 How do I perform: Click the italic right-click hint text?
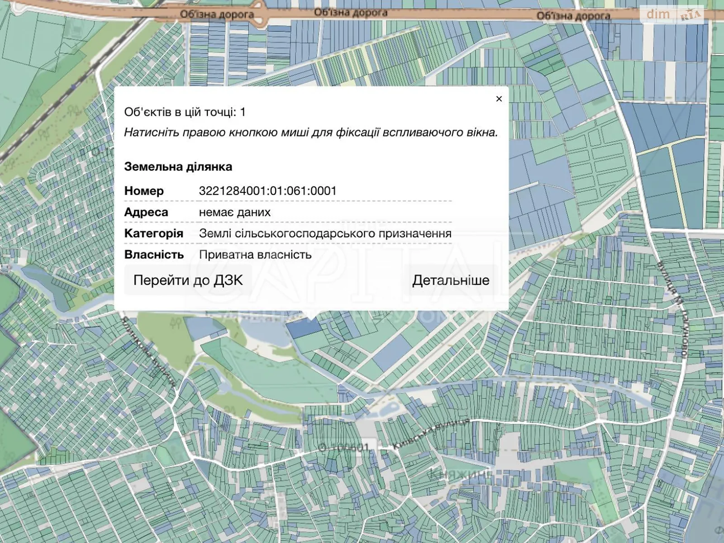point(310,132)
